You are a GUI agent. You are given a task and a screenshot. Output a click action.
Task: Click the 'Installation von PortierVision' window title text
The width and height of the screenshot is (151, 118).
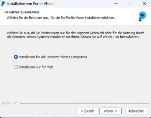pyautogui.click(x=30, y=4)
